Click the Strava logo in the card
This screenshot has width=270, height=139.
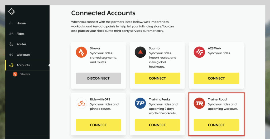pyautogui.click(x=81, y=52)
